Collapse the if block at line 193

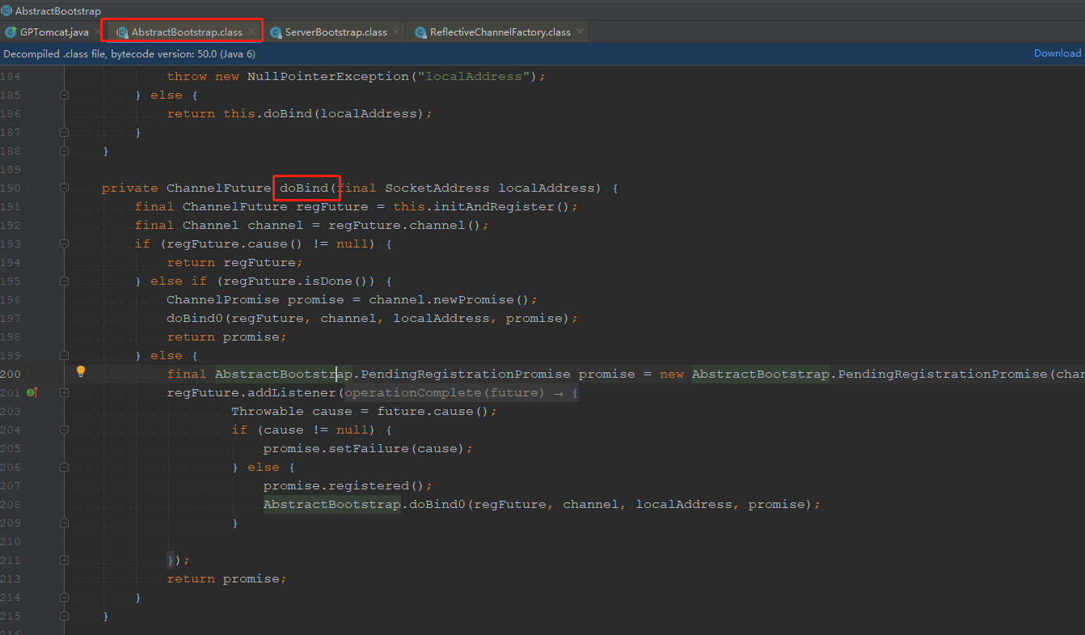[64, 244]
